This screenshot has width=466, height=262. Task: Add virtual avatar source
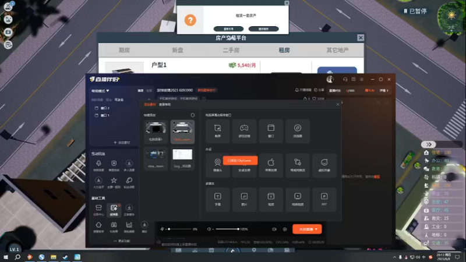click(324, 165)
